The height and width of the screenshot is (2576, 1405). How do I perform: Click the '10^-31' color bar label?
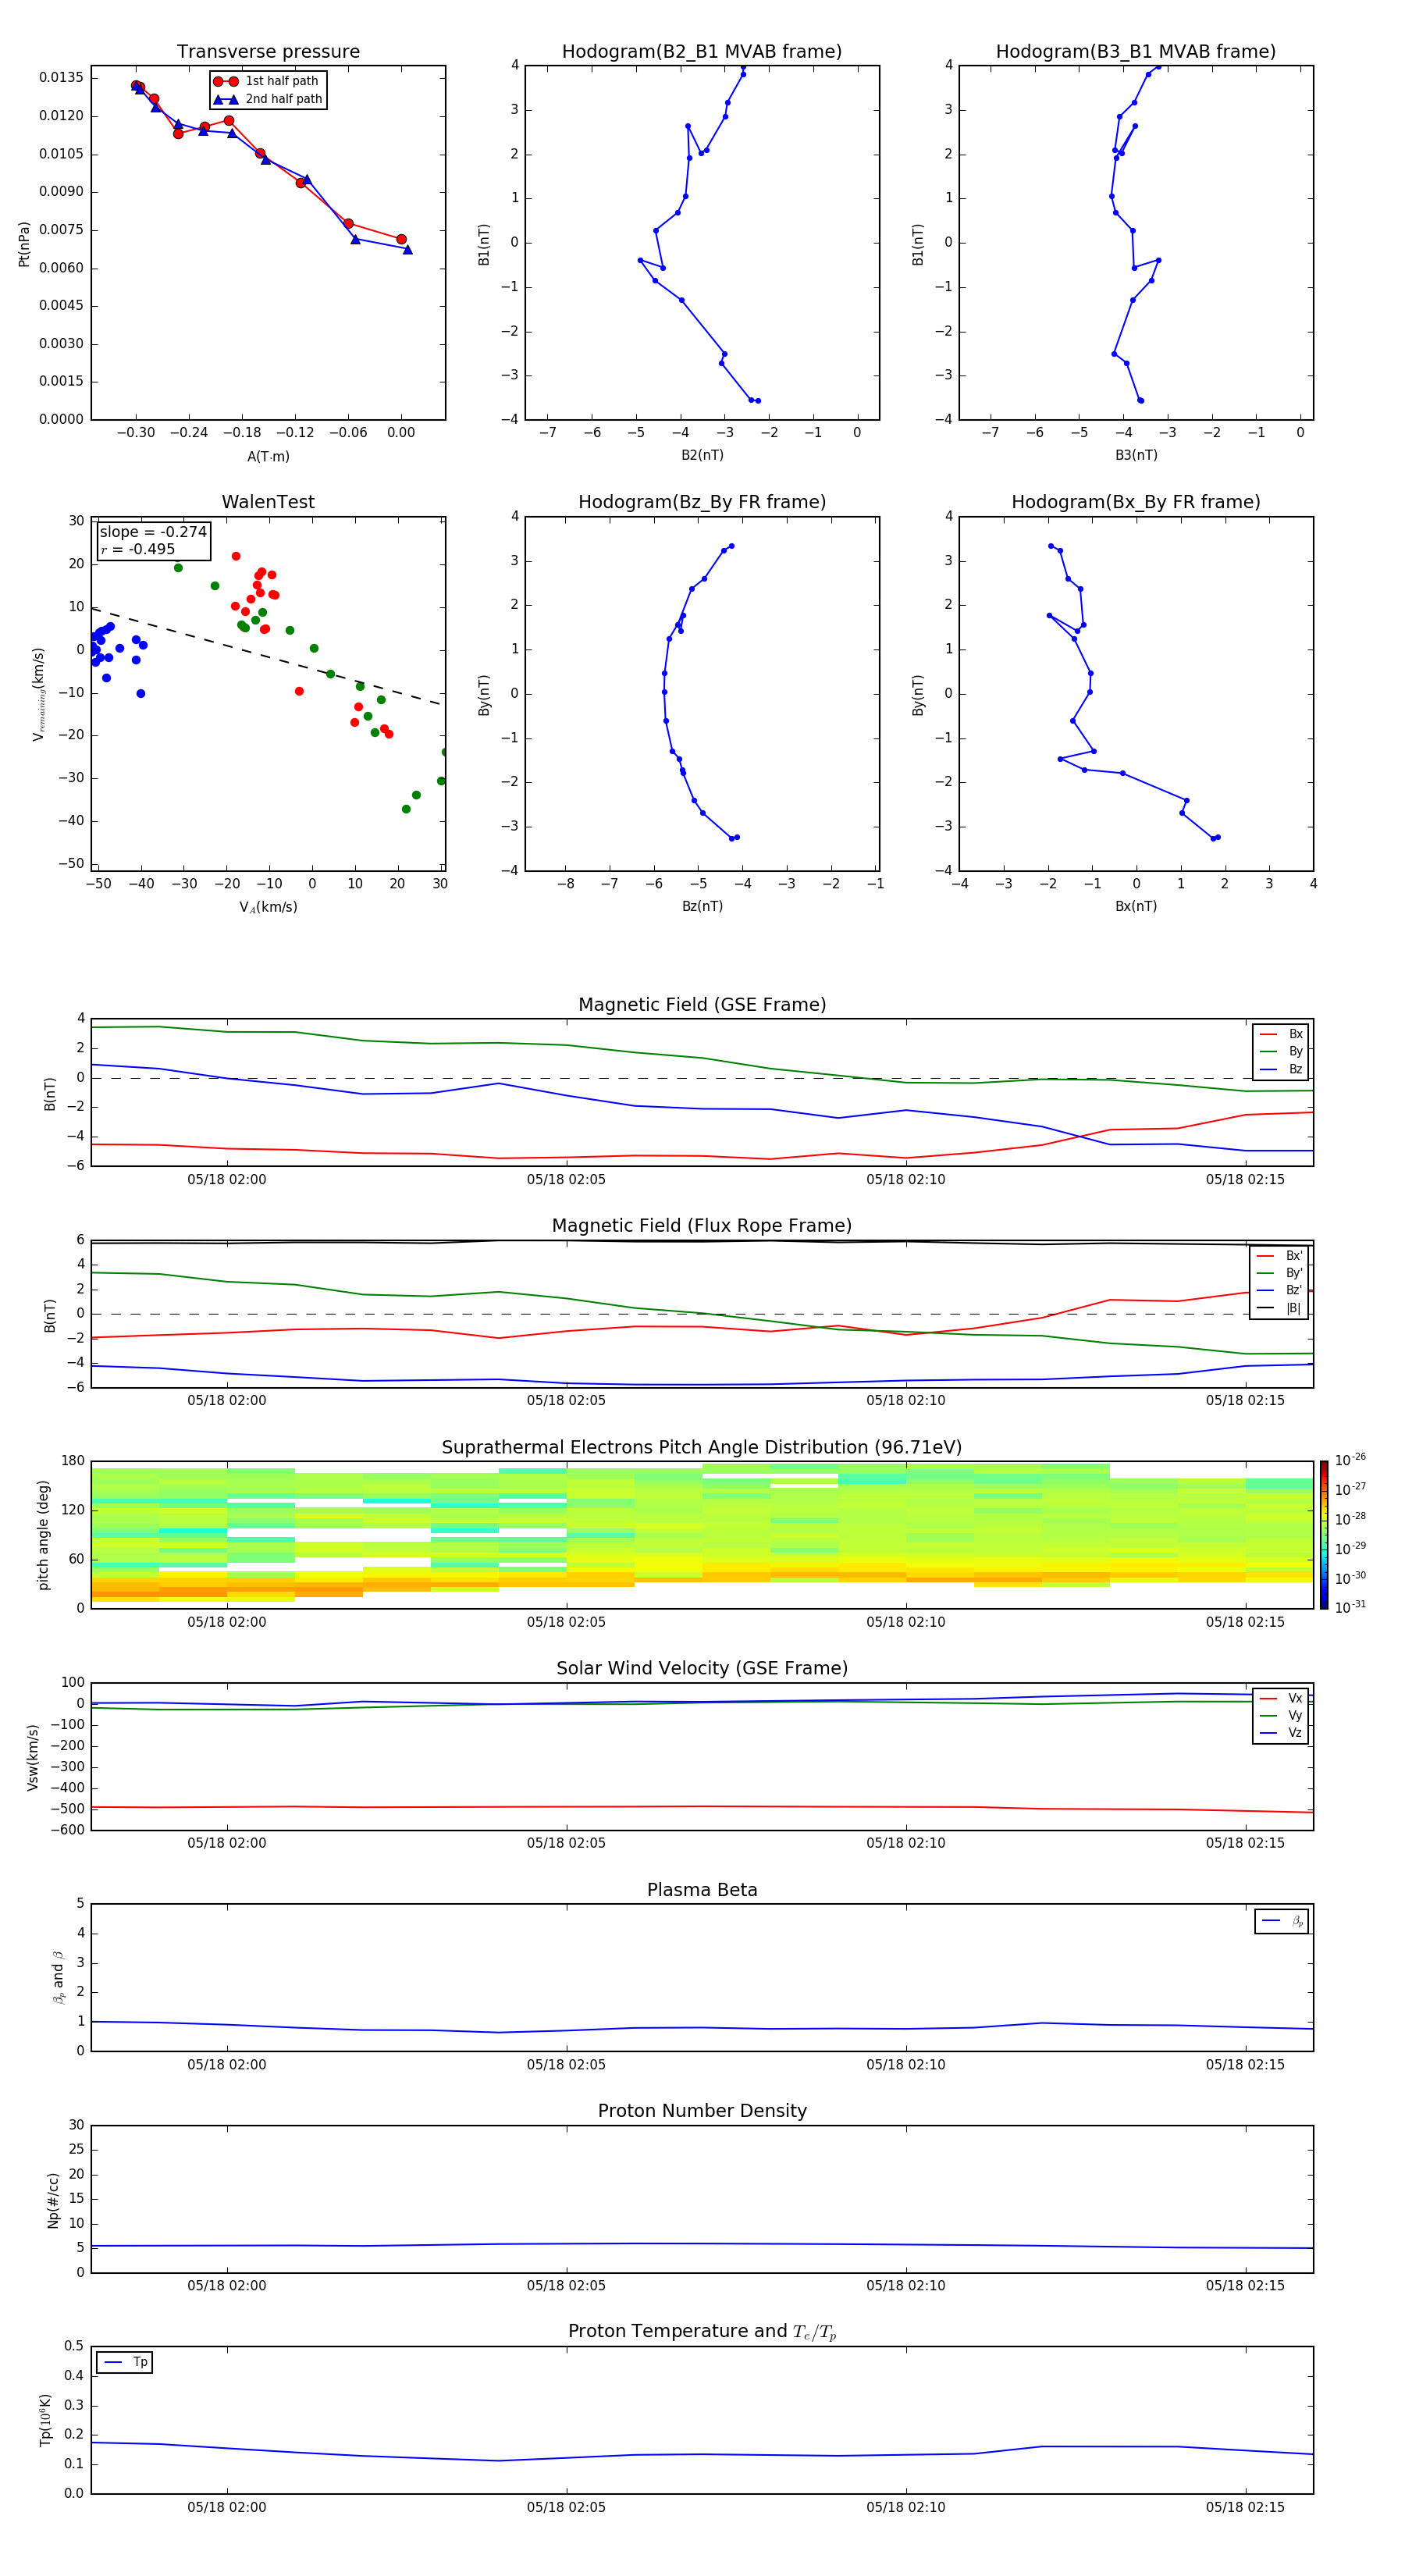1350,1607
